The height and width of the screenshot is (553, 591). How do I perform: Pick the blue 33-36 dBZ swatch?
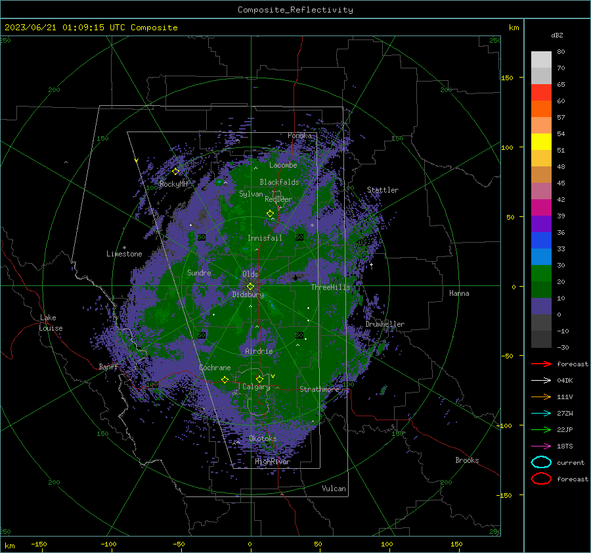541,240
